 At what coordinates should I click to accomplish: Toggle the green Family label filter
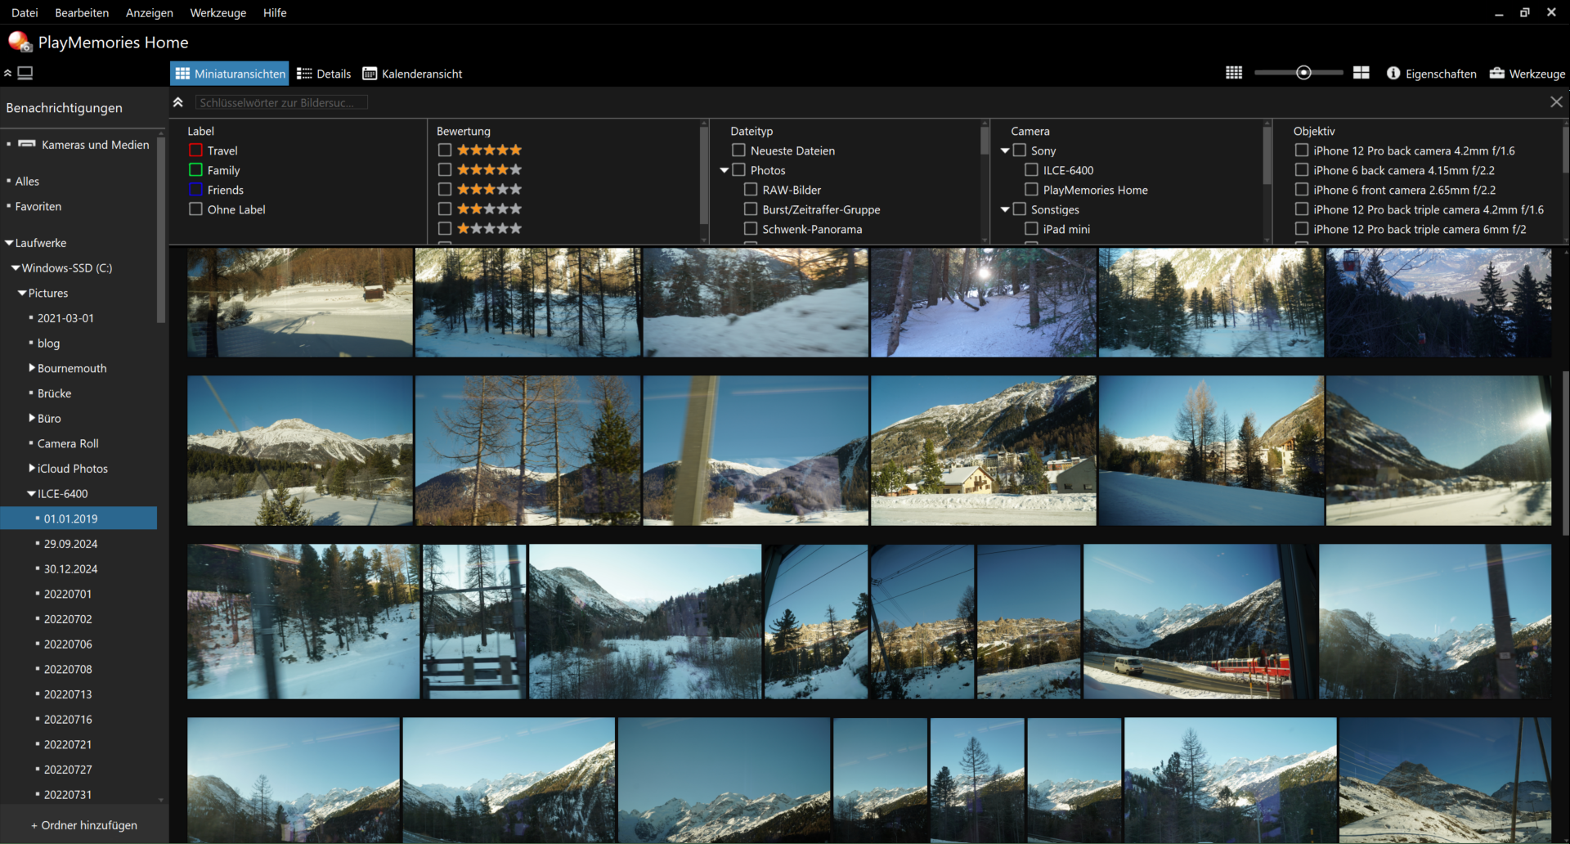195,170
